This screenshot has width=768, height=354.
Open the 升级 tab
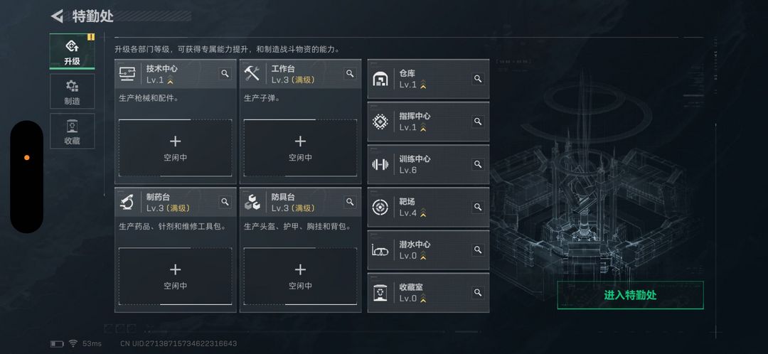point(72,52)
